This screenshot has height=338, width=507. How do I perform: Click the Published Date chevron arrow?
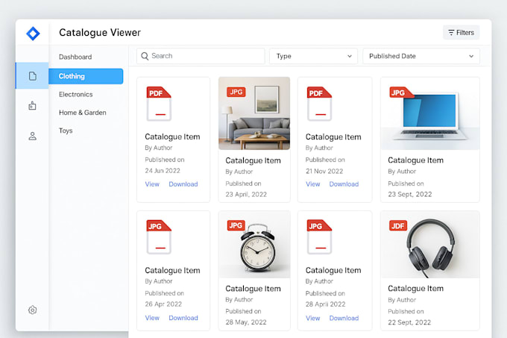(471, 56)
